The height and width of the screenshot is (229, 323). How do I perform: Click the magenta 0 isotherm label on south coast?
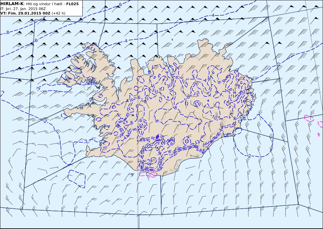(149, 176)
